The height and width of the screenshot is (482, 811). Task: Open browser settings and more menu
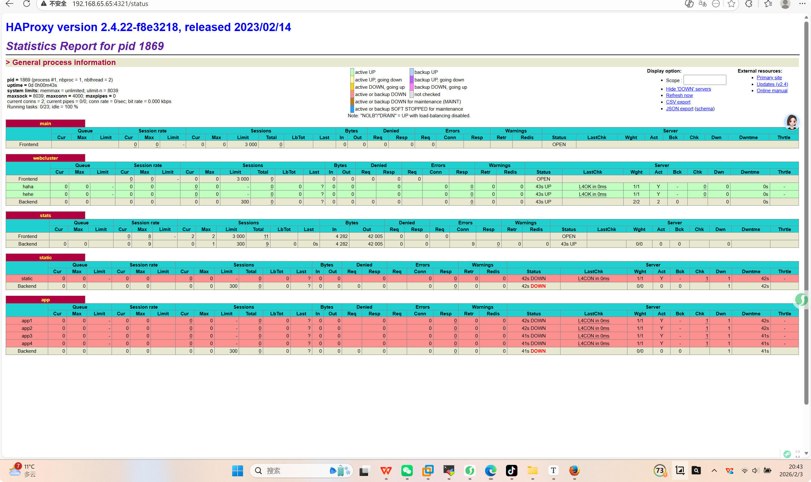802,4
